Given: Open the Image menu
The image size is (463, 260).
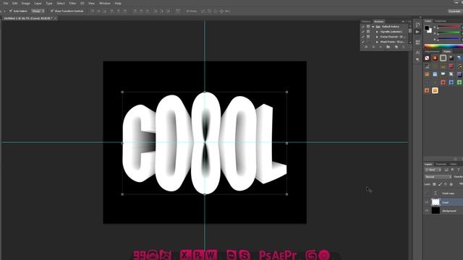Looking at the screenshot, I should pyautogui.click(x=26, y=3).
